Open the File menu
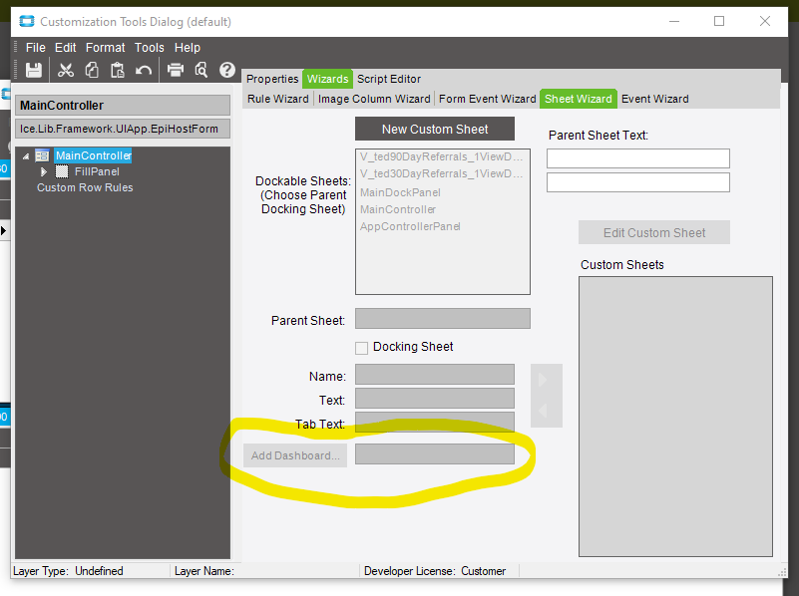 36,48
